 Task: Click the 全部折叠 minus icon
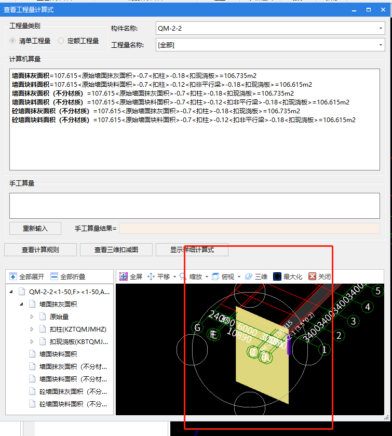[54, 276]
